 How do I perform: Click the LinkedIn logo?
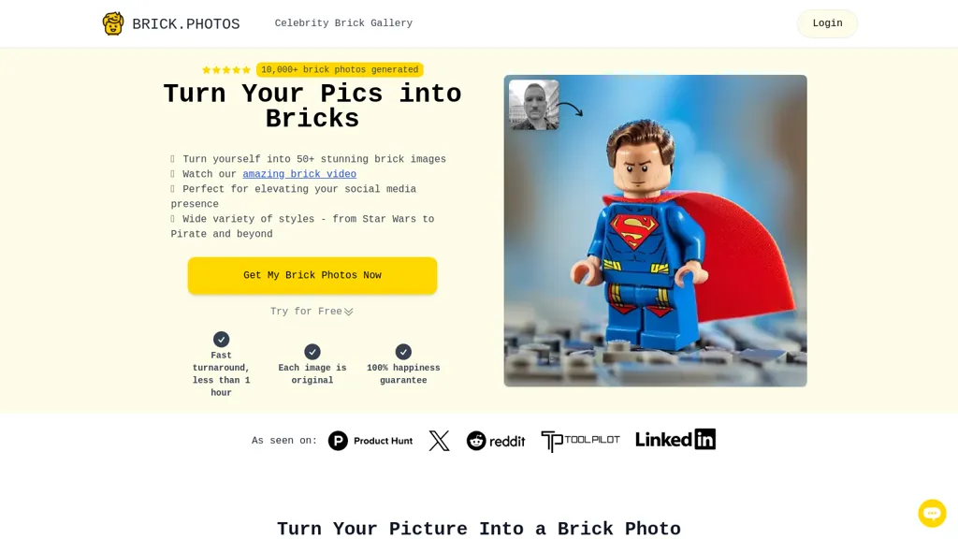(x=675, y=440)
